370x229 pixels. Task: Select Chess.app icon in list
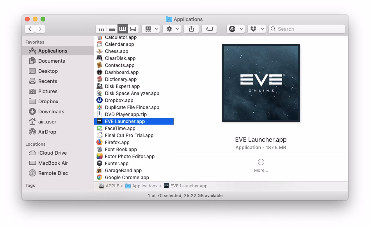coord(100,51)
